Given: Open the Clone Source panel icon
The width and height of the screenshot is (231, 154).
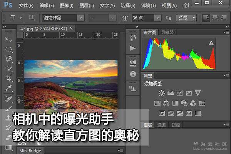Looking at the screenshot, I should [133, 89].
